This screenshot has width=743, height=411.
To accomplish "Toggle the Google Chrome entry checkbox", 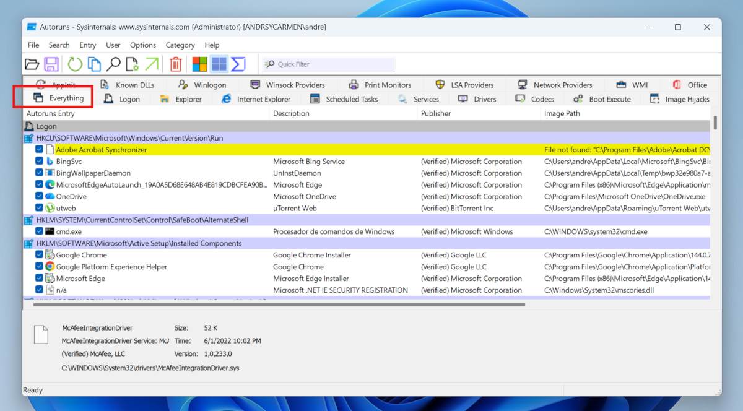I will coord(40,255).
